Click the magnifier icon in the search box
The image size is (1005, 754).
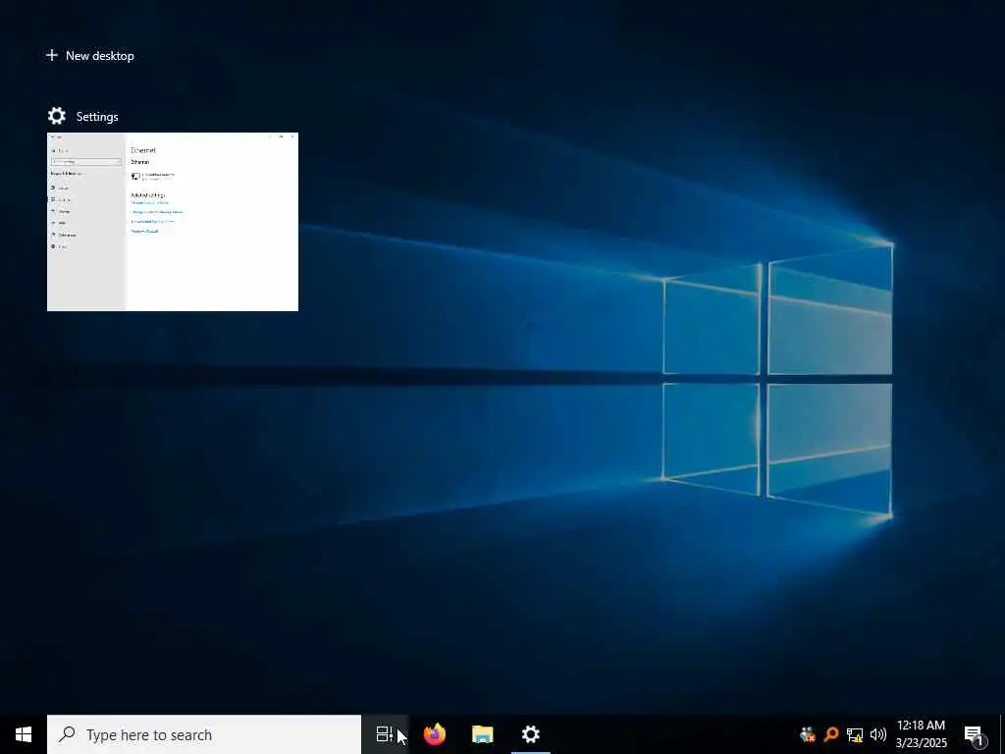click(x=67, y=734)
